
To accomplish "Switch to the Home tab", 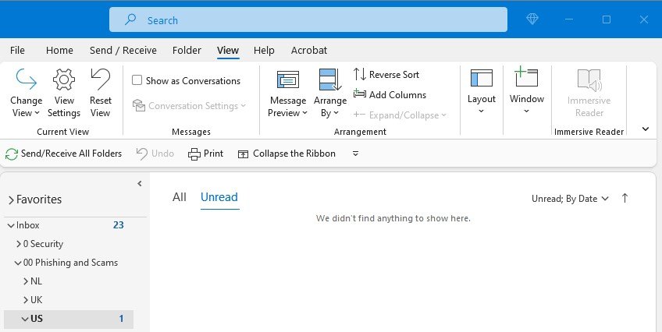I will (59, 50).
